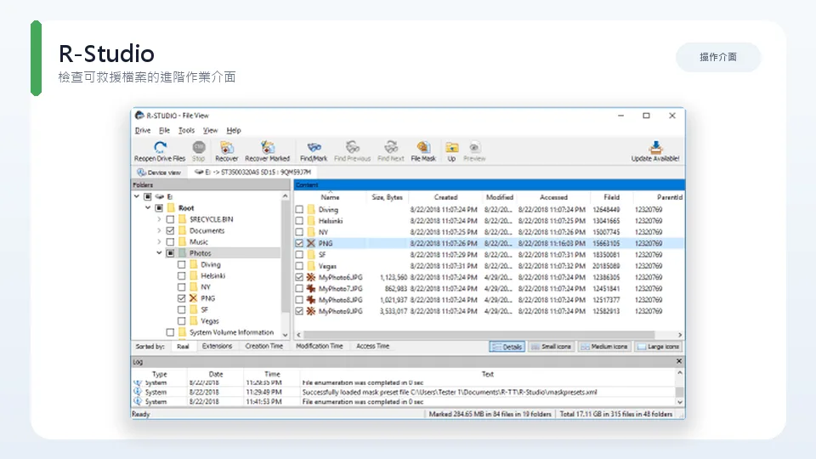The width and height of the screenshot is (816, 459).
Task: Switch to Small icons view
Action: pyautogui.click(x=552, y=347)
